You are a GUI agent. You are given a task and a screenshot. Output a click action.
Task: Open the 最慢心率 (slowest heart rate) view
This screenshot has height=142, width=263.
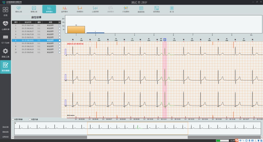click(x=34, y=9)
